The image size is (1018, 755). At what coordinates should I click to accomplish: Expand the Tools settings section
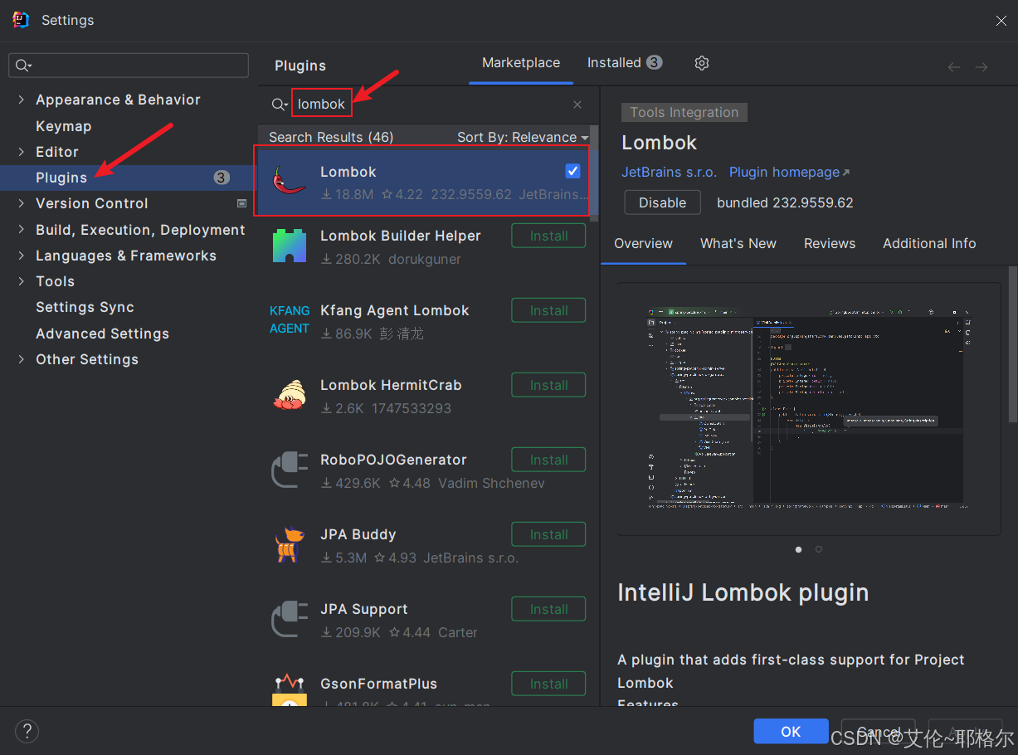point(22,281)
